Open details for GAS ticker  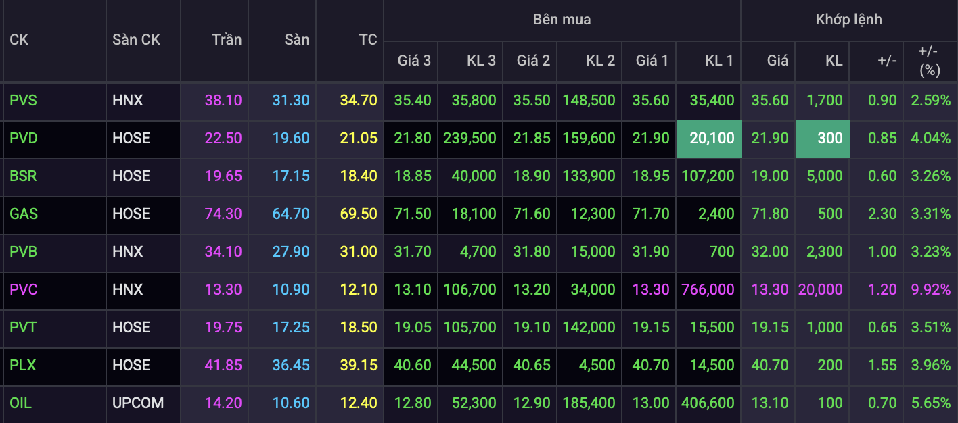[23, 214]
